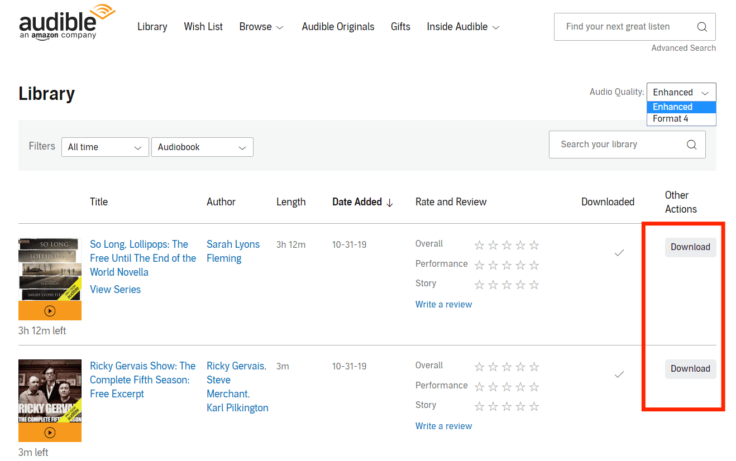Open Library in the top navigation
This screenshot has height=461, width=736.
coord(152,27)
